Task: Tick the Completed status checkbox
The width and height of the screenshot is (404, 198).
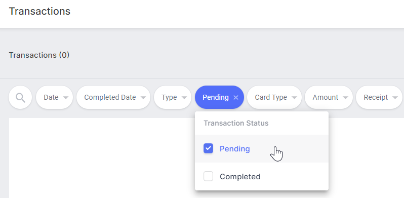Action: tap(208, 176)
